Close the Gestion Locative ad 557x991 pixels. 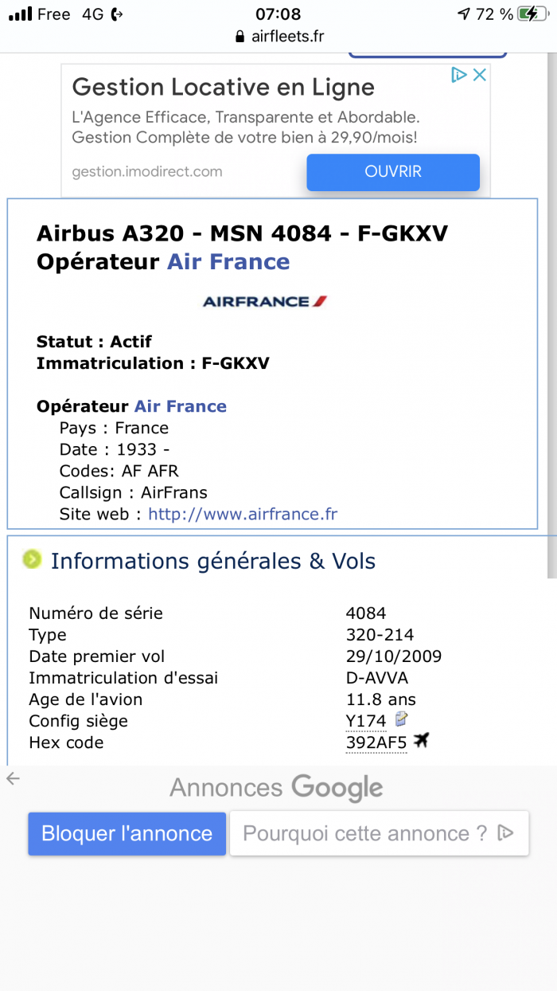[480, 75]
